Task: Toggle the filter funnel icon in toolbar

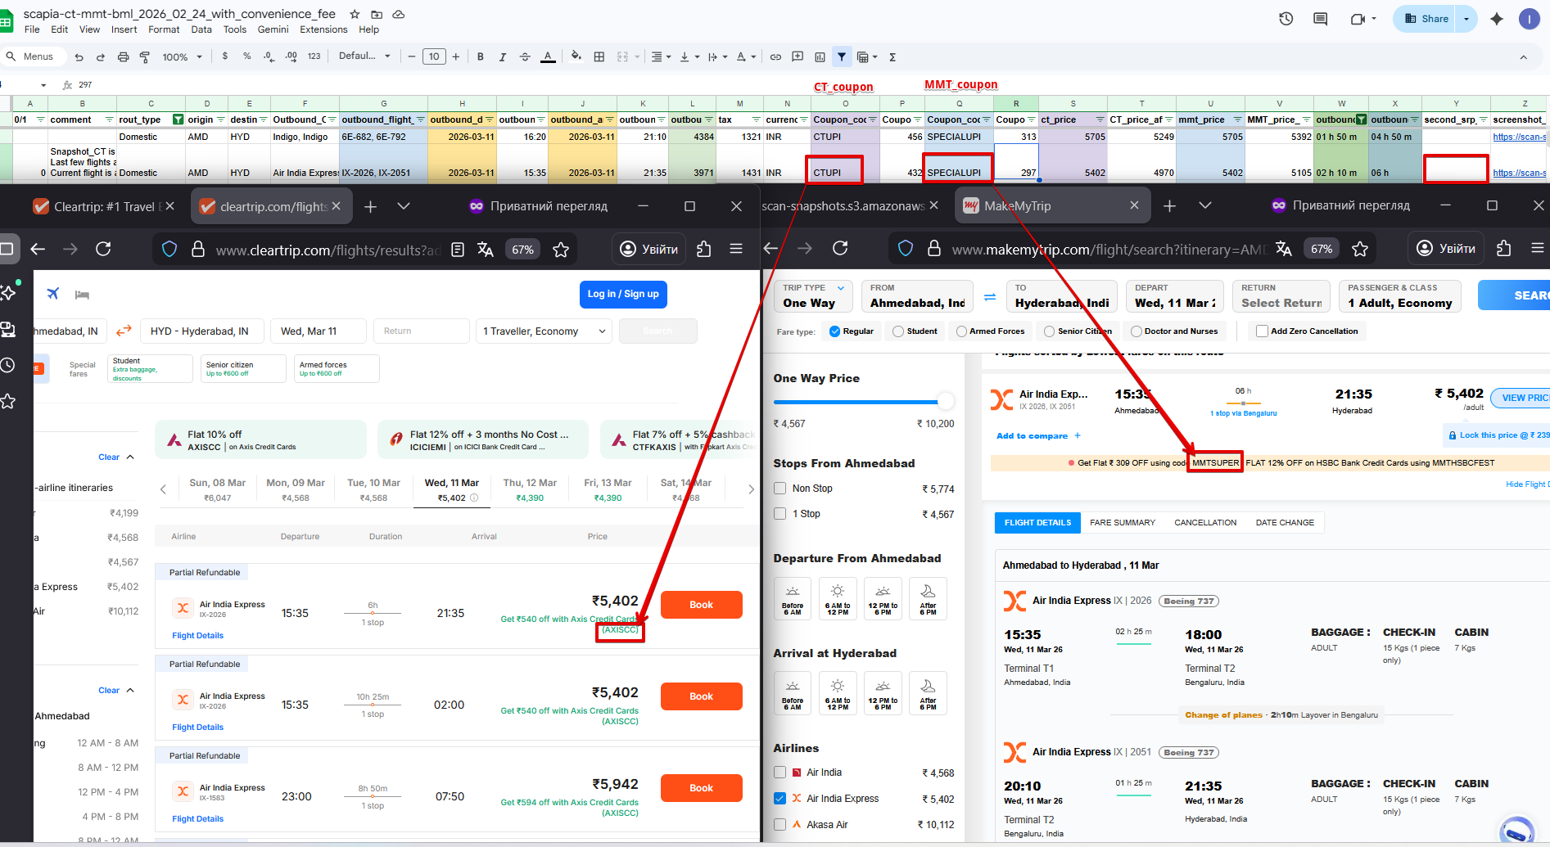Action: tap(842, 57)
